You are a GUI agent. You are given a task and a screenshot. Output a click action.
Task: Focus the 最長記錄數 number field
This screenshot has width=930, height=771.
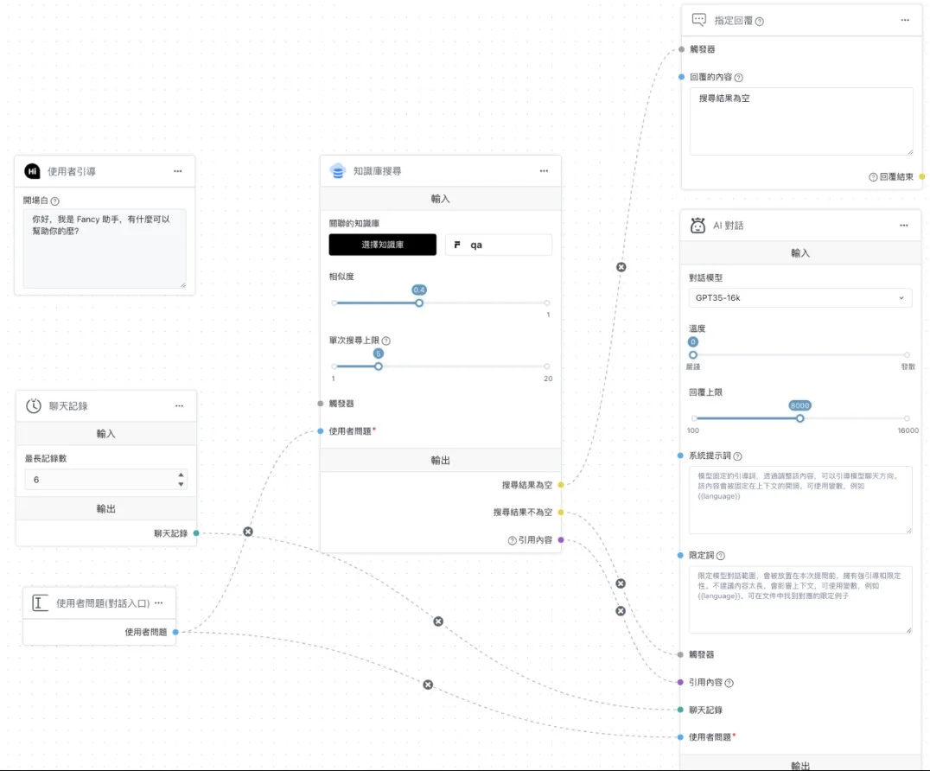point(105,479)
